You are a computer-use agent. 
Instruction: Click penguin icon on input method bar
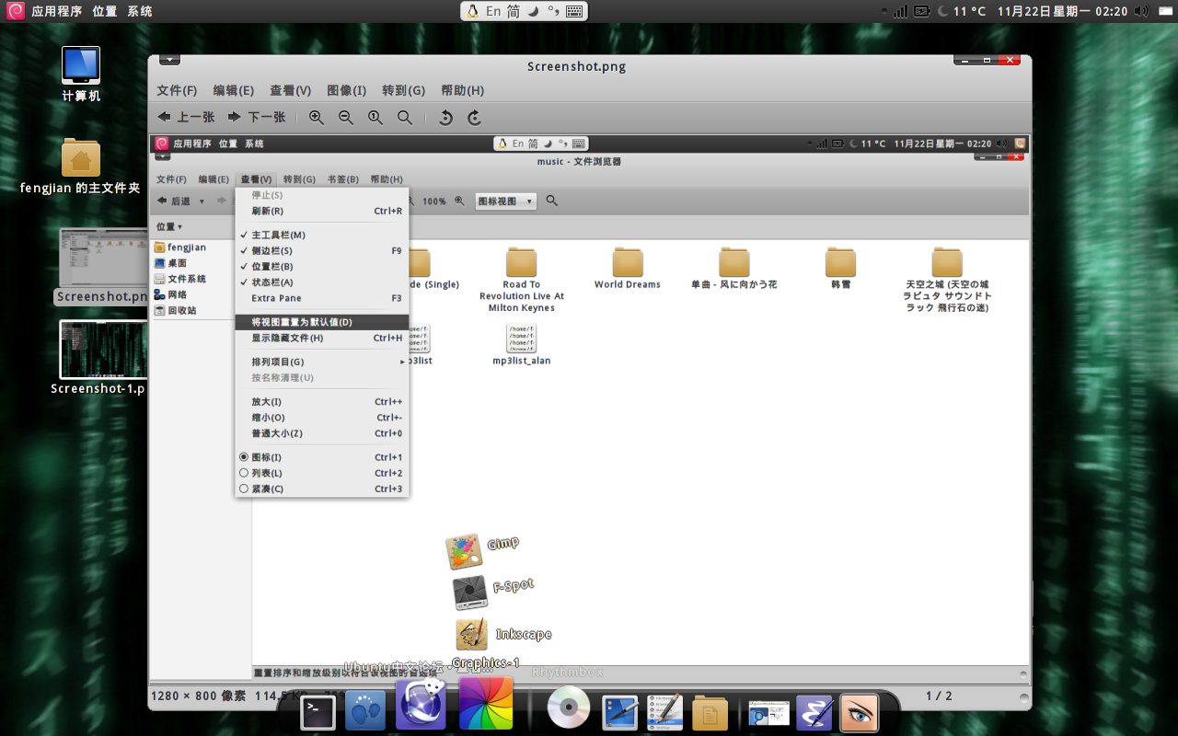tap(472, 11)
